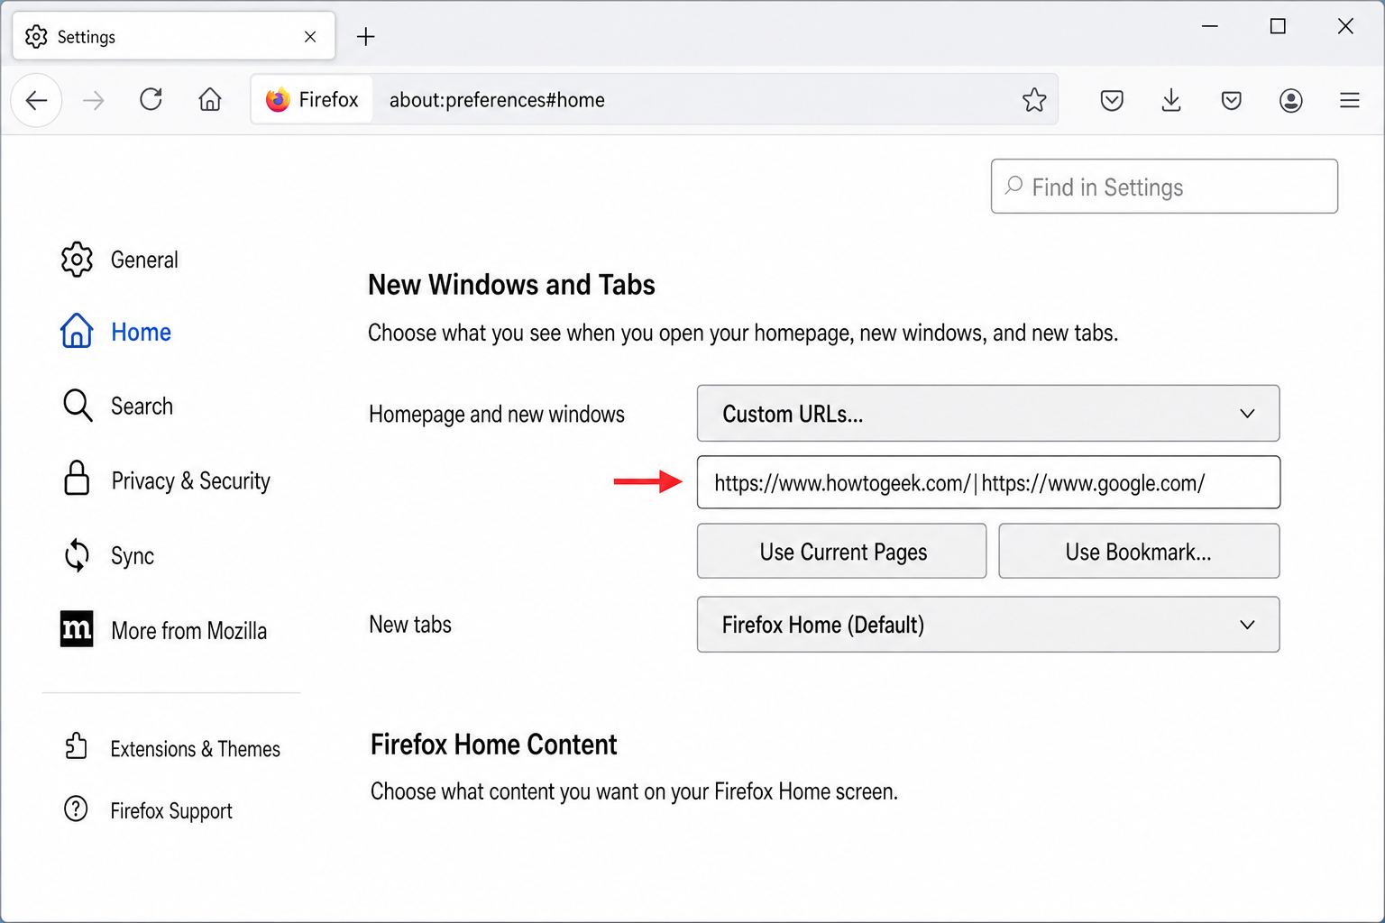This screenshot has width=1385, height=923.
Task: Click the homepage URLs text field
Action: point(988,482)
